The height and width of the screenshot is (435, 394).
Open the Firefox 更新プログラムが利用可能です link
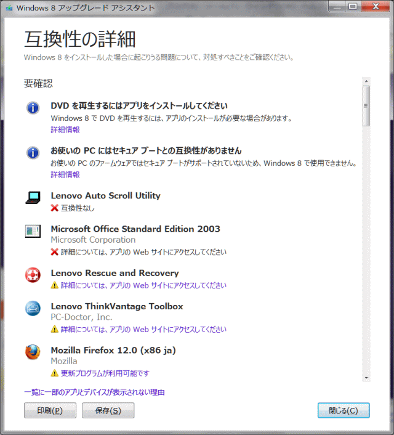click(x=105, y=373)
